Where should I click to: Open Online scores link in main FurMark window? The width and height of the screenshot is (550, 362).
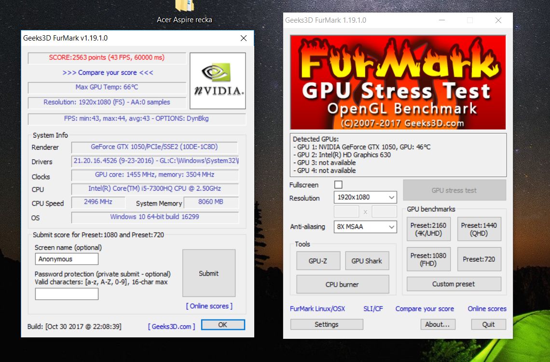487,309
